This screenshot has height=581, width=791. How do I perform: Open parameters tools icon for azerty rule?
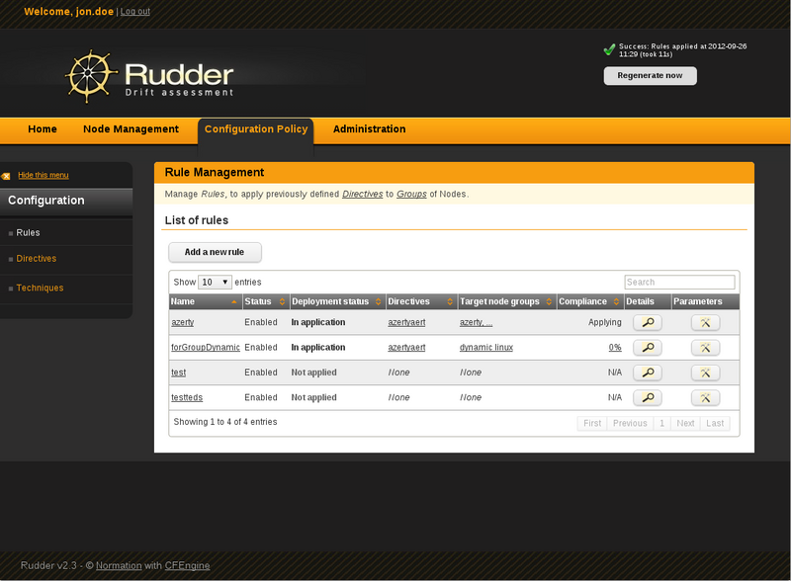(x=705, y=322)
